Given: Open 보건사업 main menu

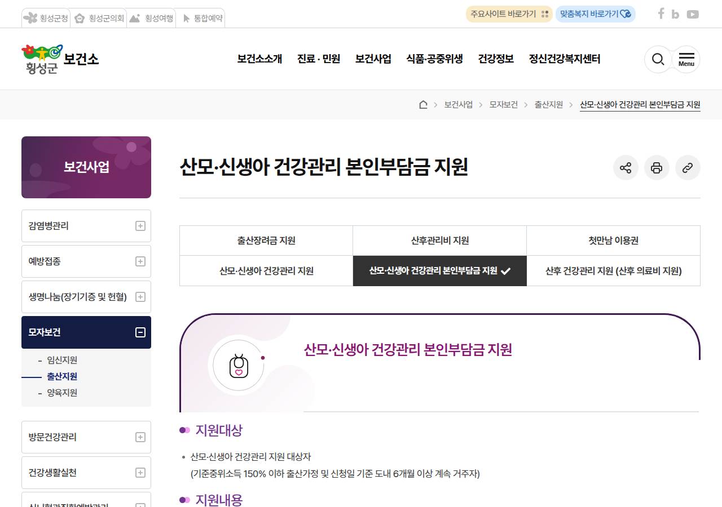Looking at the screenshot, I should tap(373, 59).
